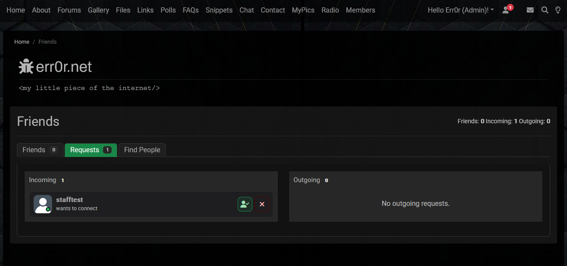Accept stafftest's friend request
Viewport: 567px width, 266px height.
[245, 204]
